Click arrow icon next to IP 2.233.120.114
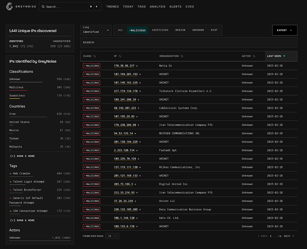 click(137, 150)
